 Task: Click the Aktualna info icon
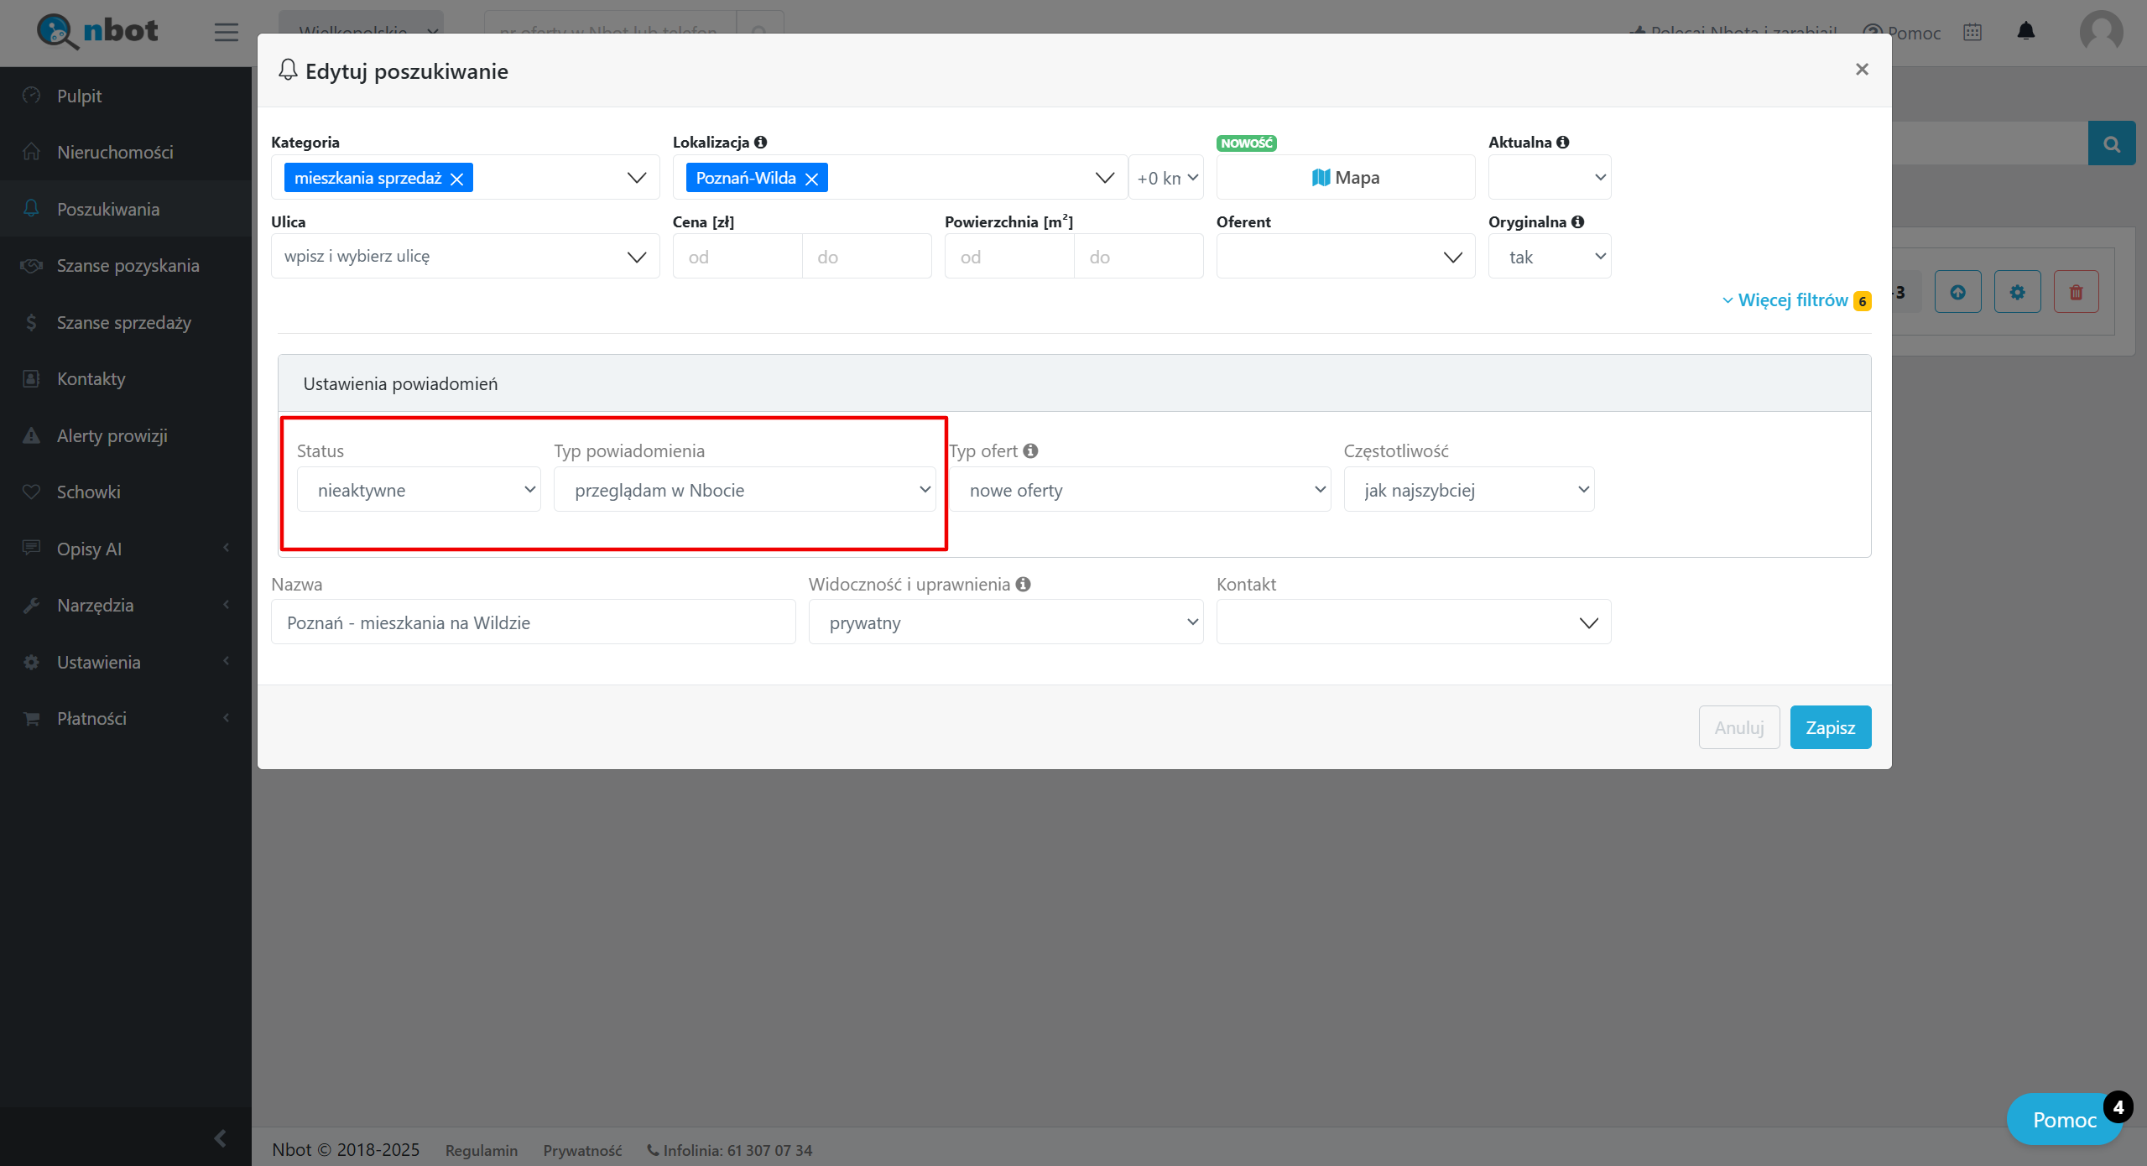click(1562, 142)
